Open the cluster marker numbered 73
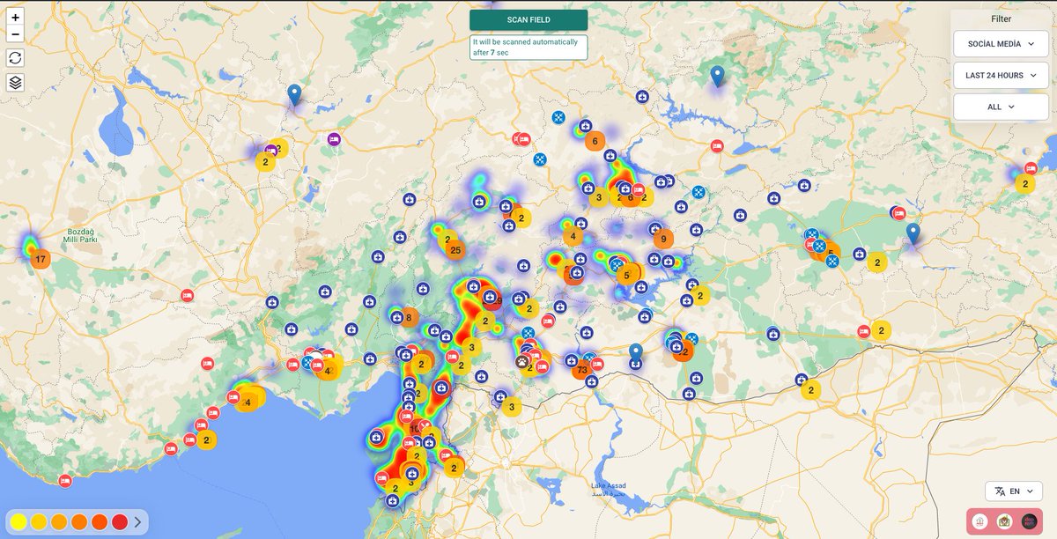The width and height of the screenshot is (1057, 539). click(580, 370)
